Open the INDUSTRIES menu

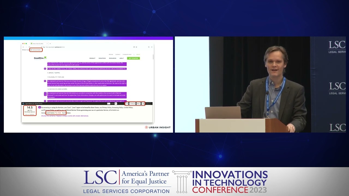[102, 58]
